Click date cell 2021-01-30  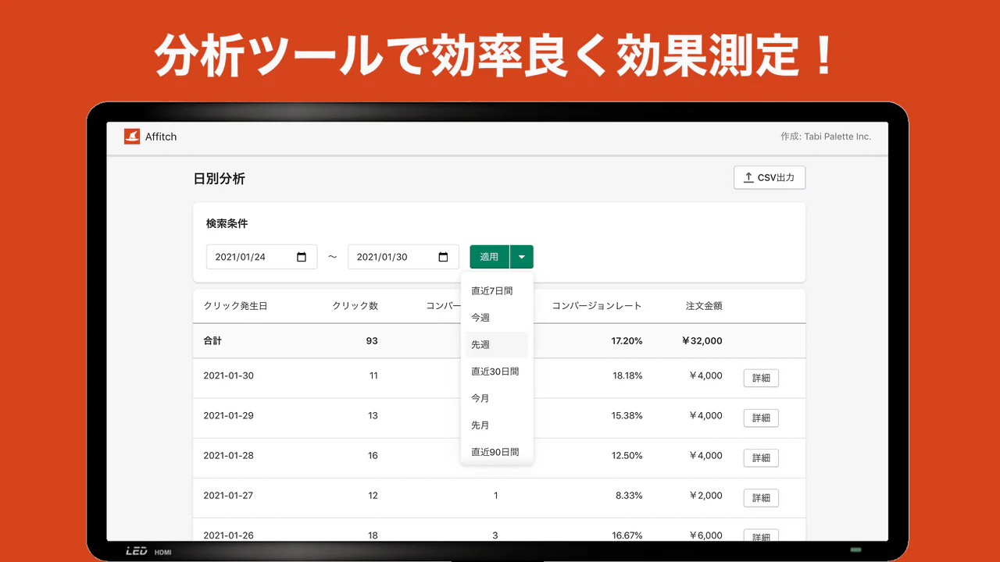tap(228, 375)
